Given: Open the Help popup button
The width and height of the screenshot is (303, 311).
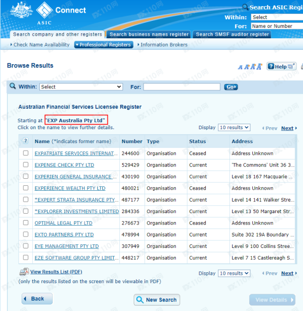Looking at the screenshot, I should pyautogui.click(x=281, y=66).
